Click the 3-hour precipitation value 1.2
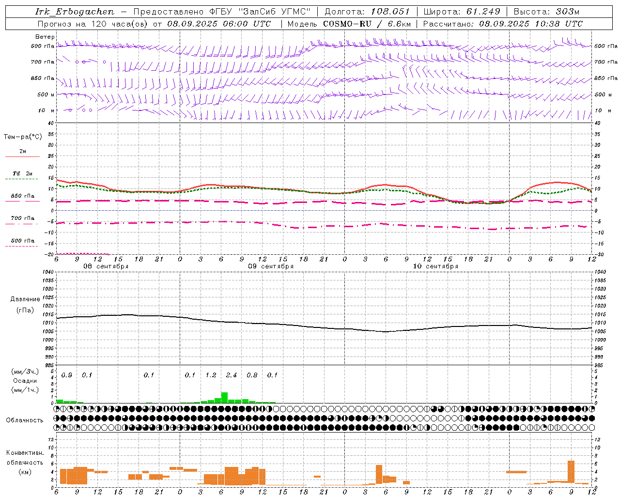Image resolution: width=620 pixels, height=496 pixels. click(211, 375)
